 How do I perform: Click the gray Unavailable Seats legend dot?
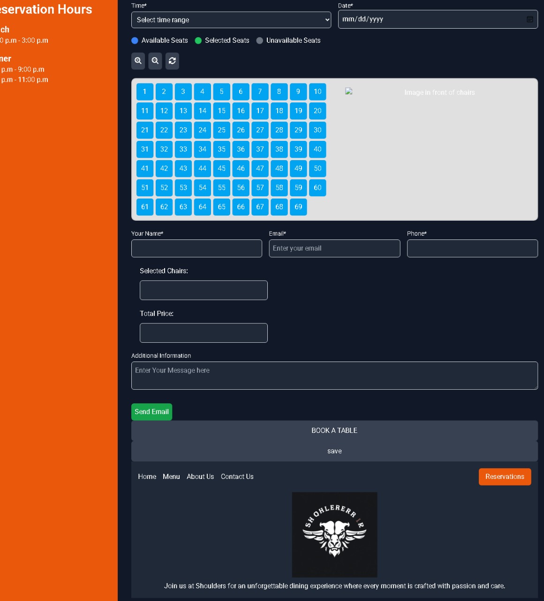pos(259,40)
